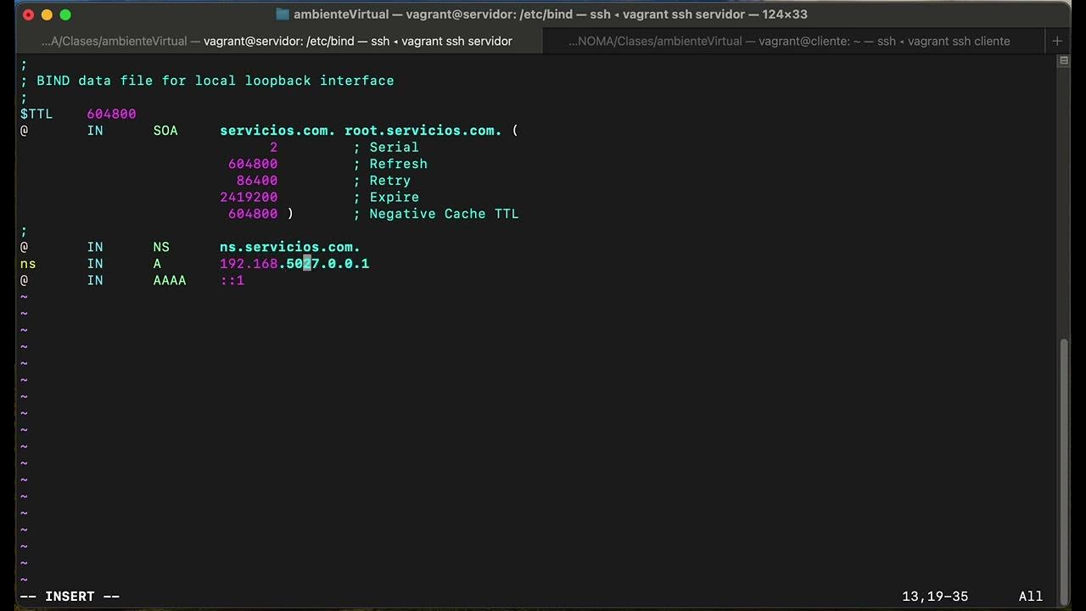Click the '; Serial' comment

click(386, 147)
